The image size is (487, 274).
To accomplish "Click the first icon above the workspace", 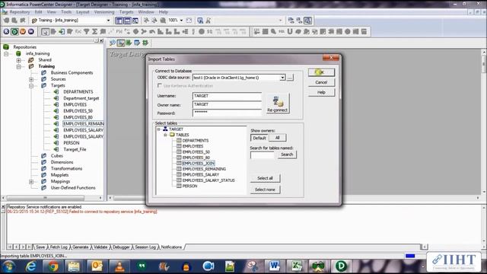I will coord(113,43).
